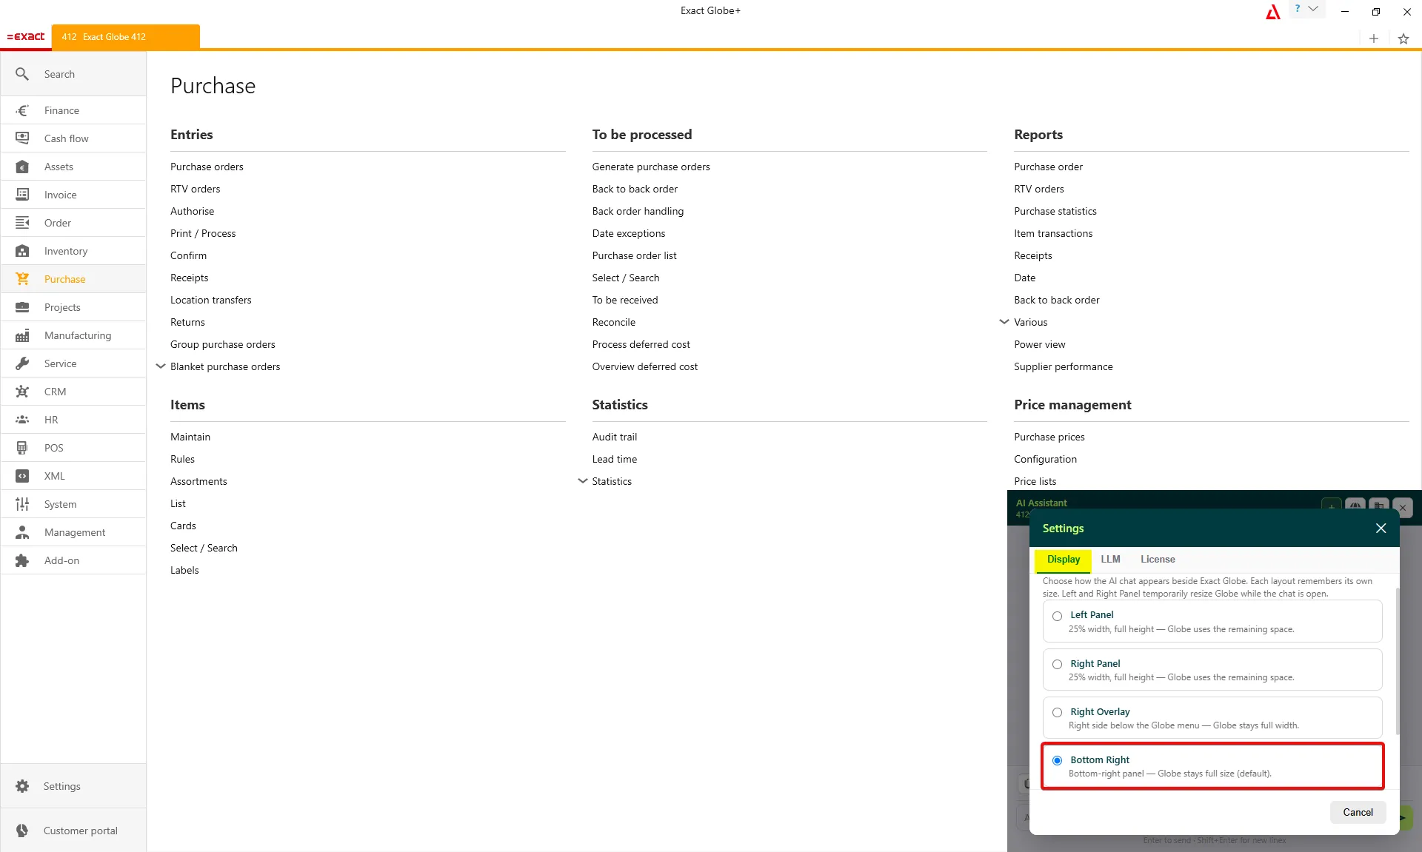Open the Management module icon

pyautogui.click(x=22, y=532)
